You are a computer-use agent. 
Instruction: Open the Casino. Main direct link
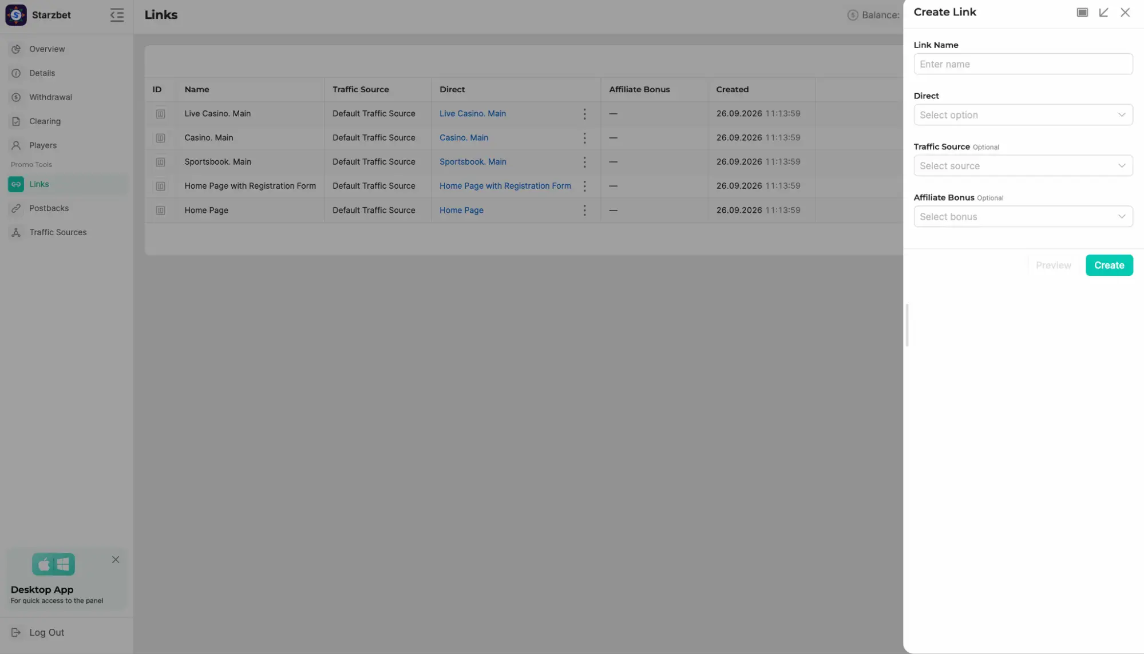pyautogui.click(x=464, y=138)
